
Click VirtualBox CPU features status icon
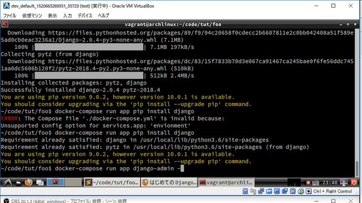click(293, 191)
